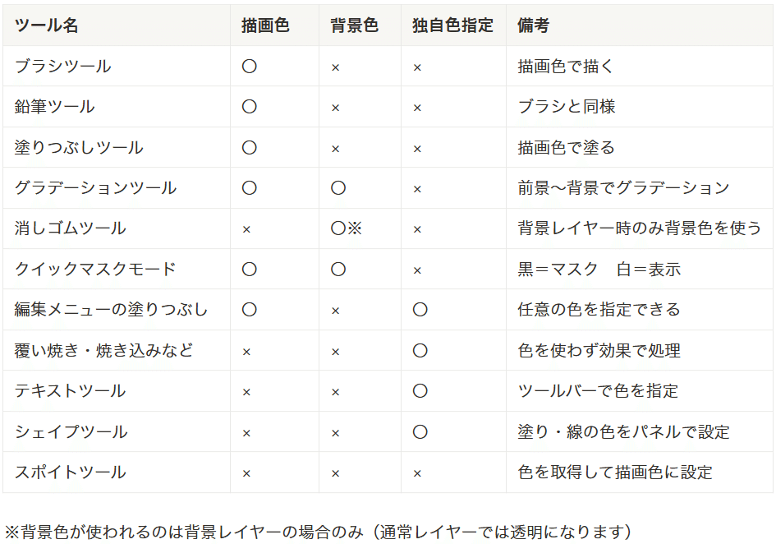The width and height of the screenshot is (776, 544).
Task: Click the 備考 column header
Action: [x=534, y=25]
